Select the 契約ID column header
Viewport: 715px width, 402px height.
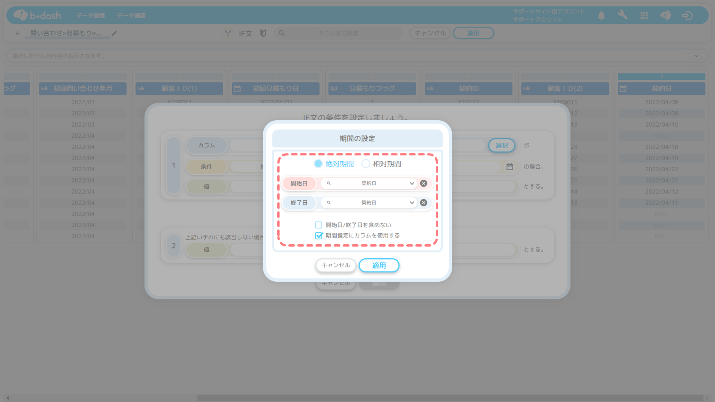pyautogui.click(x=469, y=88)
